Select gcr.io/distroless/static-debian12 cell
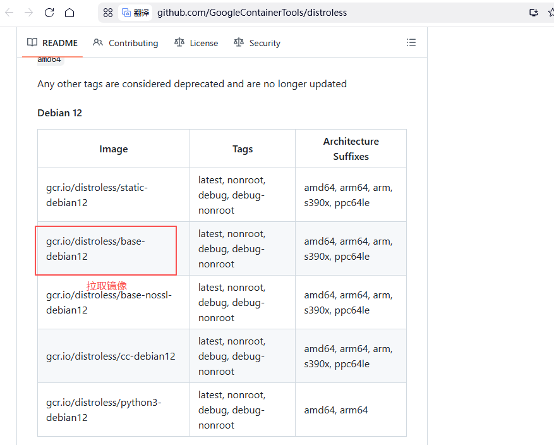Screen dimensions: 554x445 click(x=114, y=195)
